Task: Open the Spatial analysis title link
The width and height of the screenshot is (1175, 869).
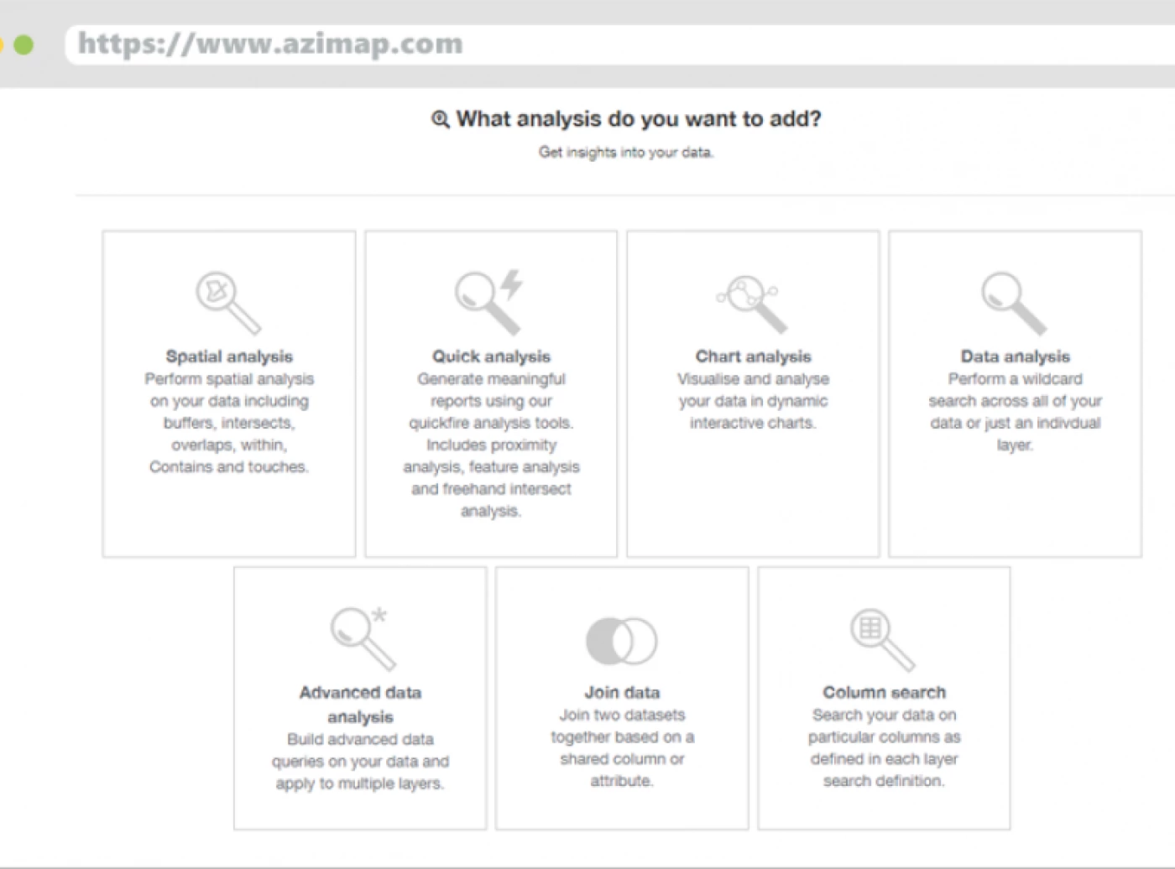Action: point(229,356)
